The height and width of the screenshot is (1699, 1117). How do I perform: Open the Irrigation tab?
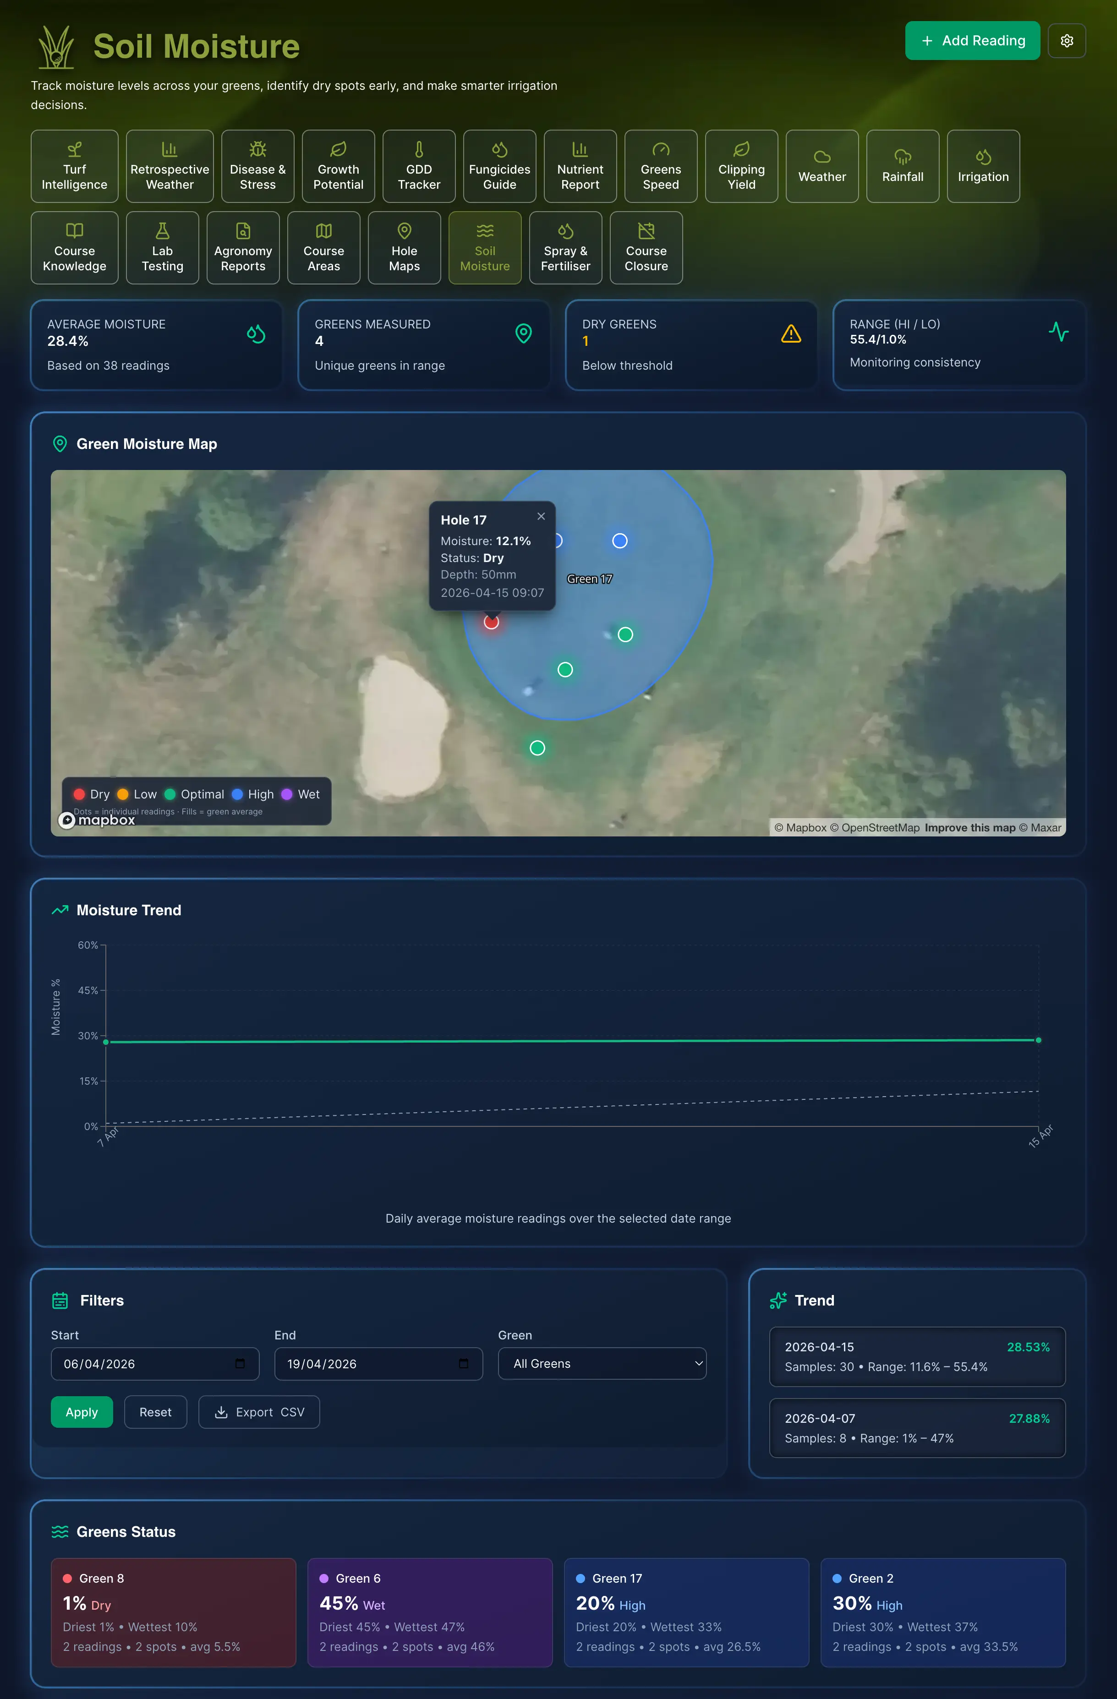(x=983, y=166)
